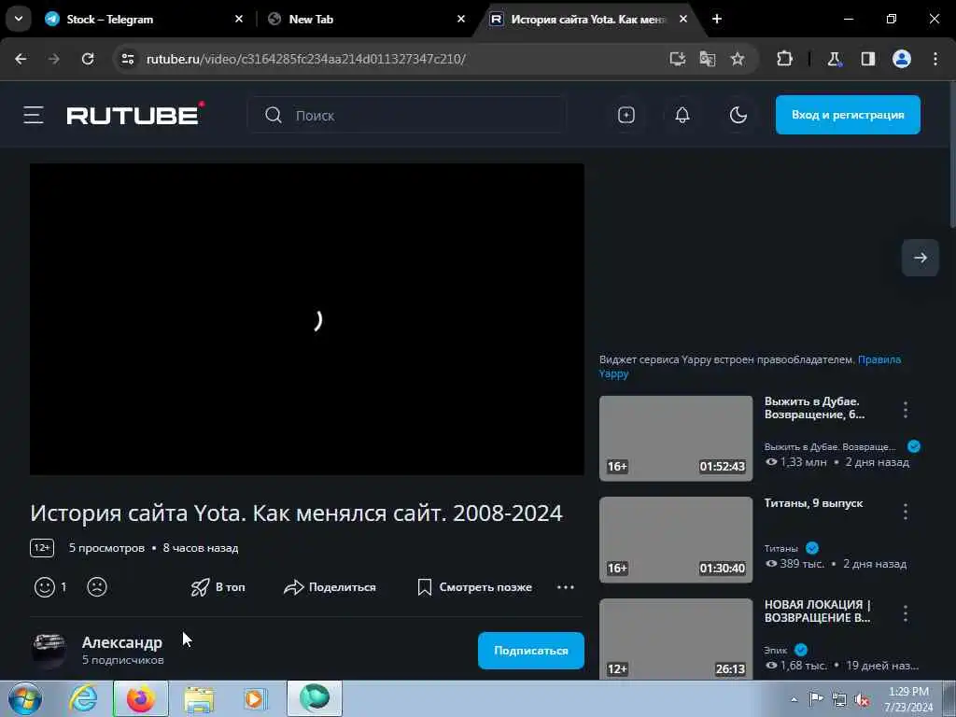Toggle dark theme moon icon

click(x=738, y=115)
